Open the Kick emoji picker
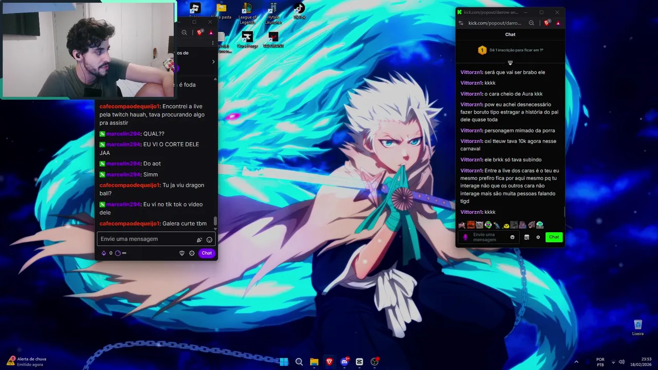The width and height of the screenshot is (658, 370). click(512, 237)
